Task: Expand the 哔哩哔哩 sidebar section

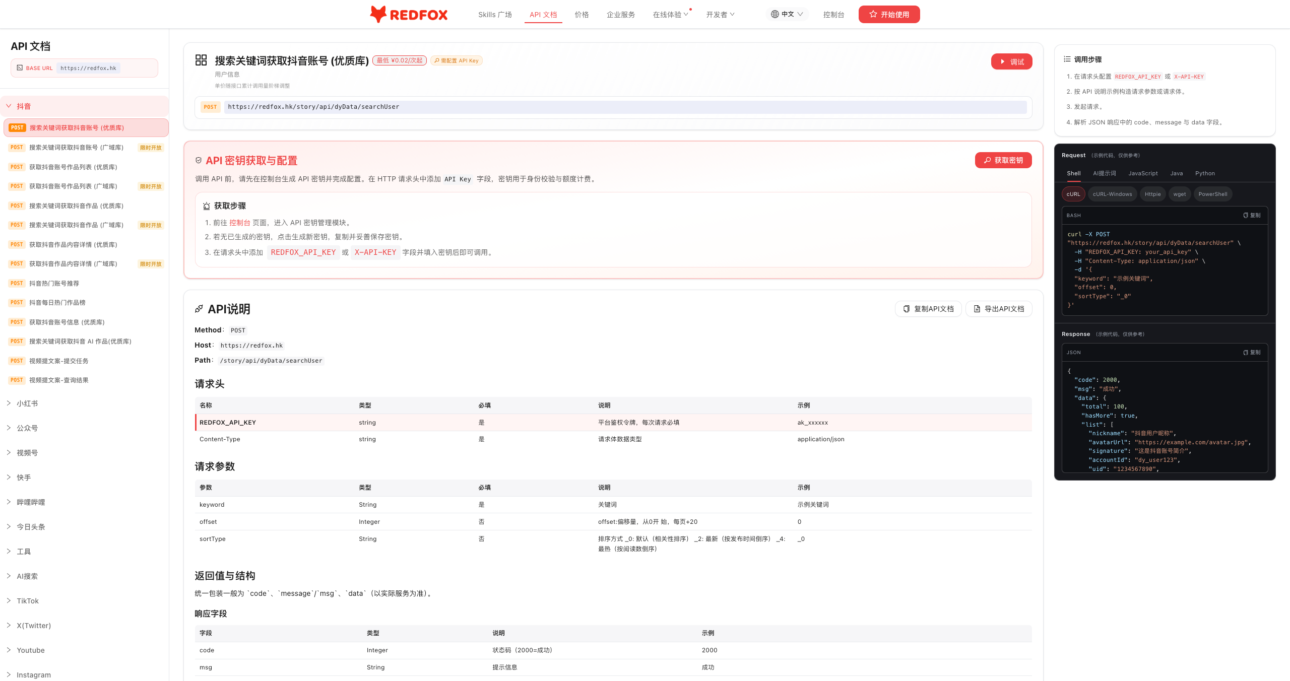Action: coord(85,502)
